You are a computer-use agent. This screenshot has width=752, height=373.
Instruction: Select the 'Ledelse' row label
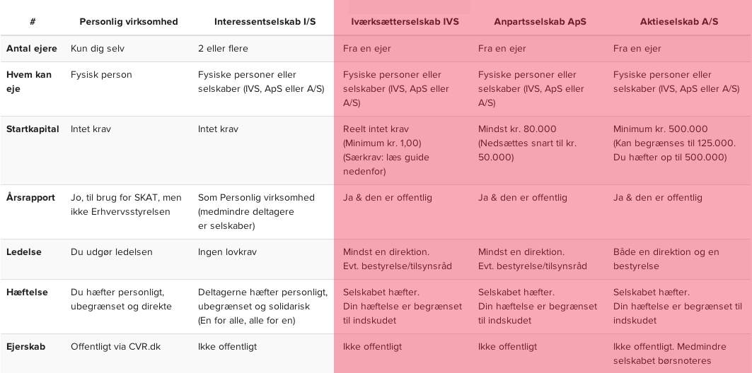click(x=24, y=252)
